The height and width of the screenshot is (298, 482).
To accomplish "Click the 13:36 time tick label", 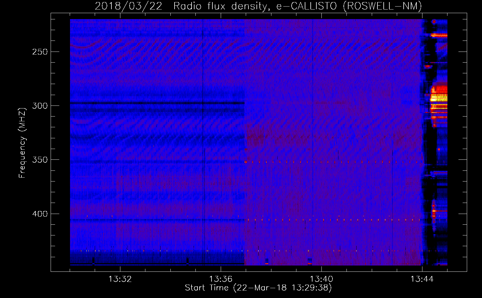I will click(x=221, y=279).
